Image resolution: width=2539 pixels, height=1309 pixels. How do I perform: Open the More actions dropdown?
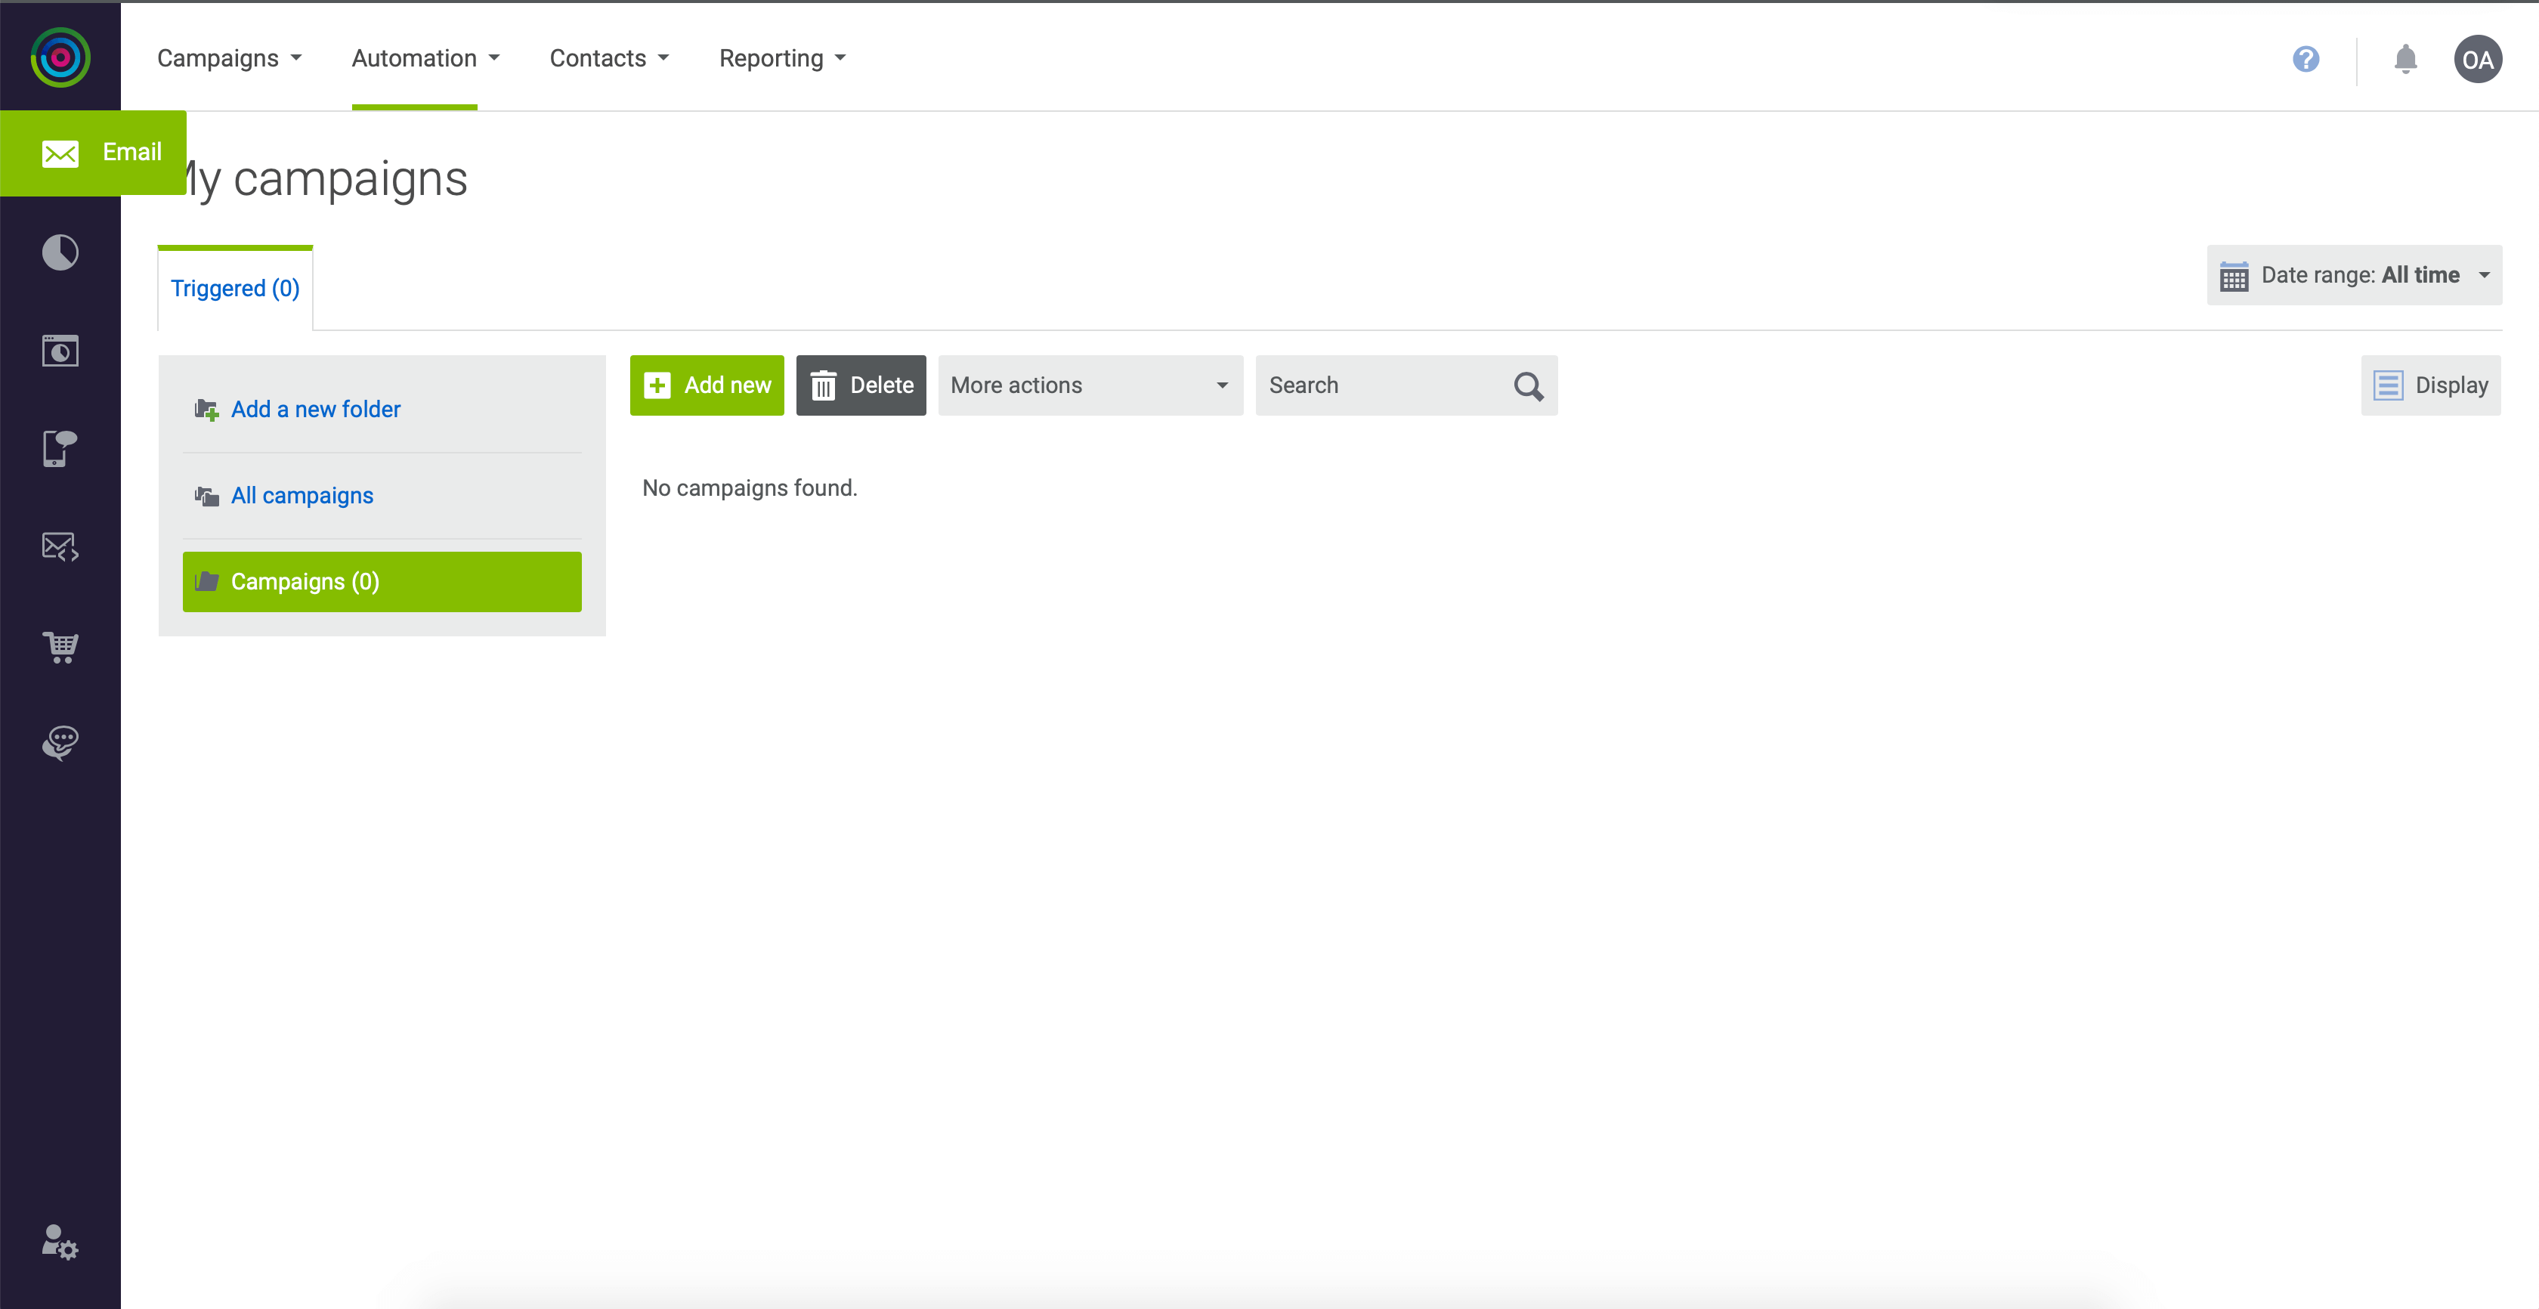tap(1090, 385)
